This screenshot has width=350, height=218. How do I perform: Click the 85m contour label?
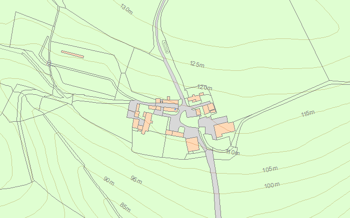(125, 208)
